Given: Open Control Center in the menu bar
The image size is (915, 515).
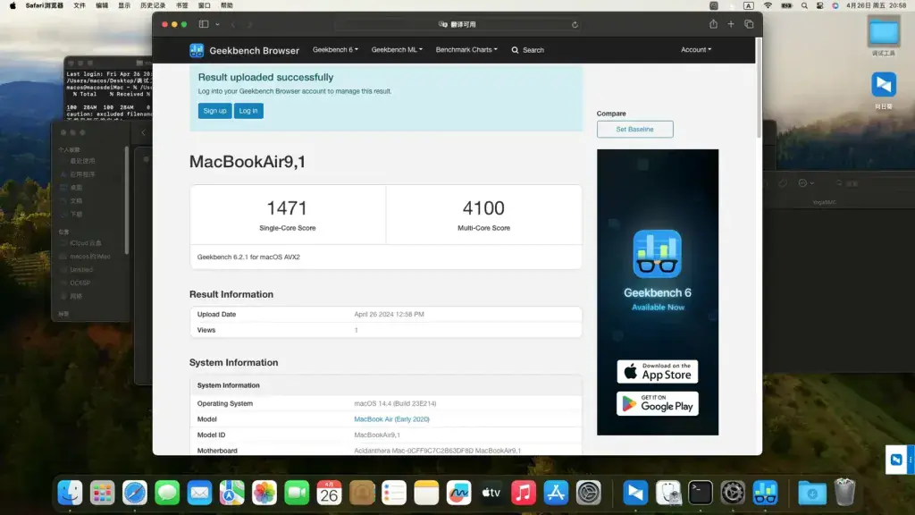Looking at the screenshot, I should pos(820,6).
